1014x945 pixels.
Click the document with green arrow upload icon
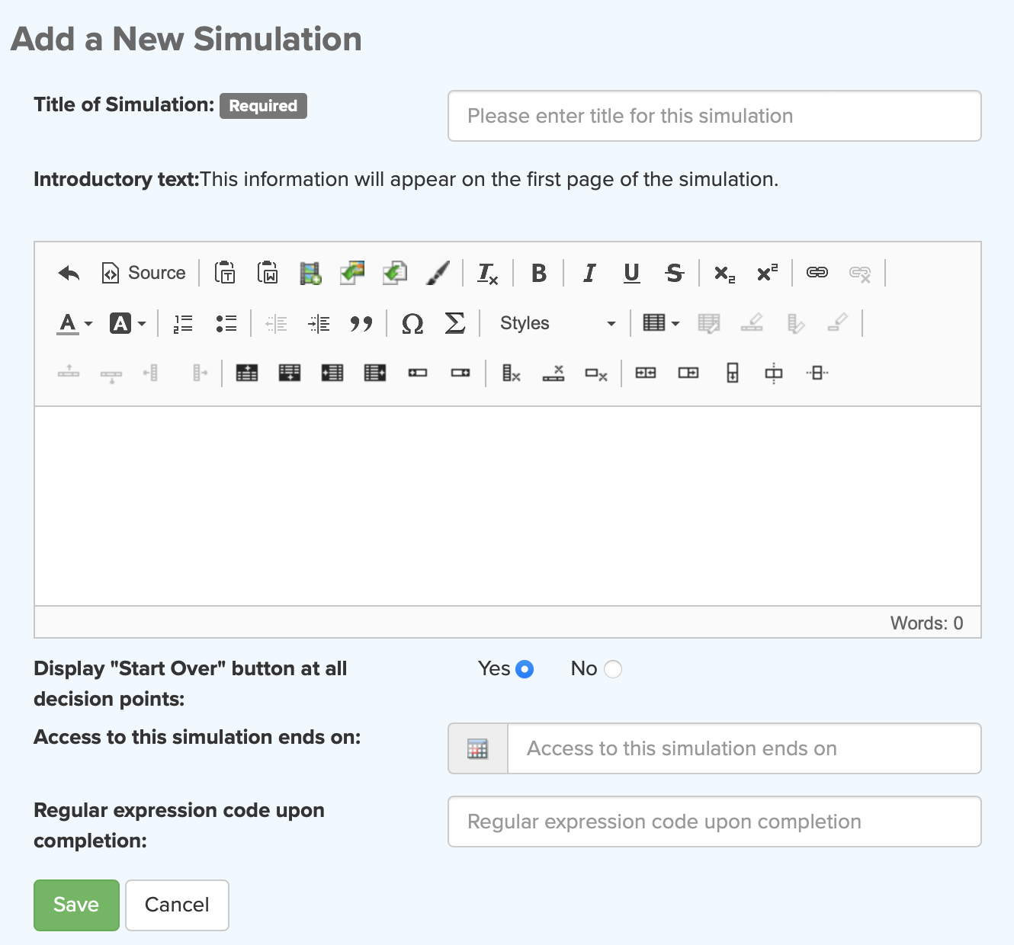(x=395, y=273)
